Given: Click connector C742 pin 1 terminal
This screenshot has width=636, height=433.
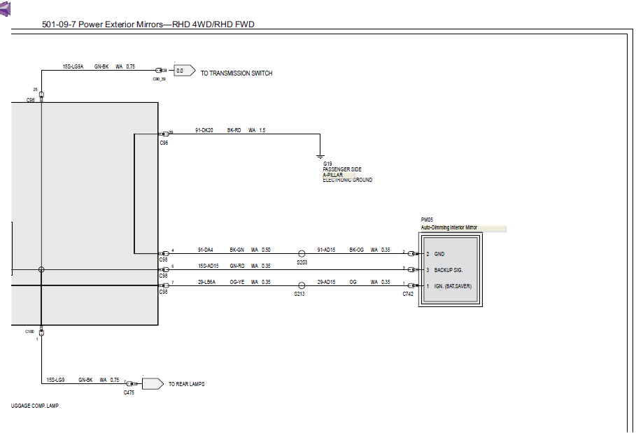Looking at the screenshot, I should [x=412, y=285].
